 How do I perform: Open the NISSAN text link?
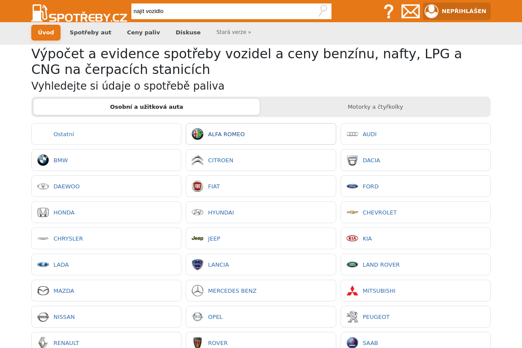point(64,317)
